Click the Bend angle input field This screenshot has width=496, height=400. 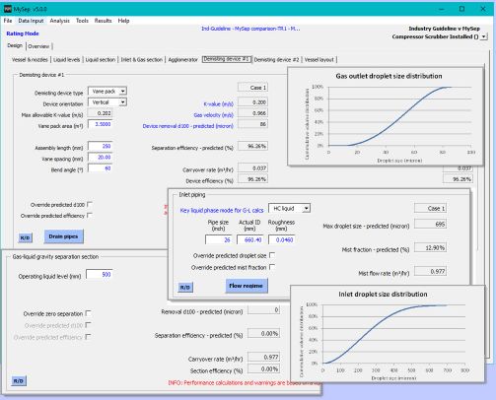point(101,168)
